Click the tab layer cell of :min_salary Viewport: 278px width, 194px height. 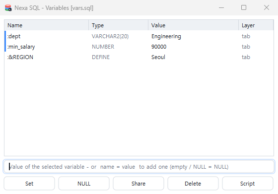246,47
